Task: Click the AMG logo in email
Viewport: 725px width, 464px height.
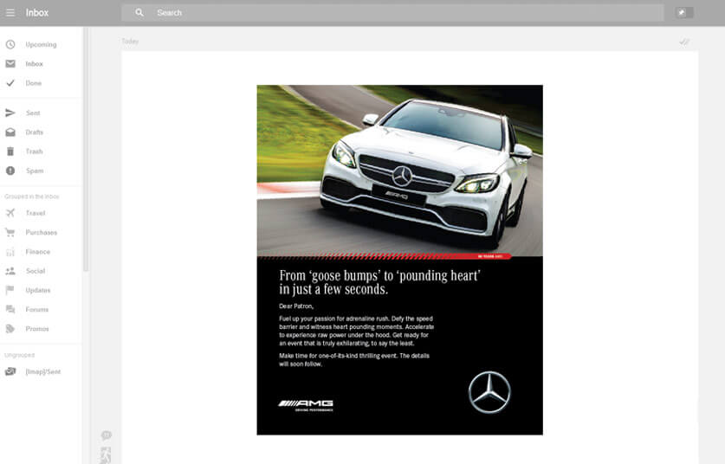Action: (306, 405)
